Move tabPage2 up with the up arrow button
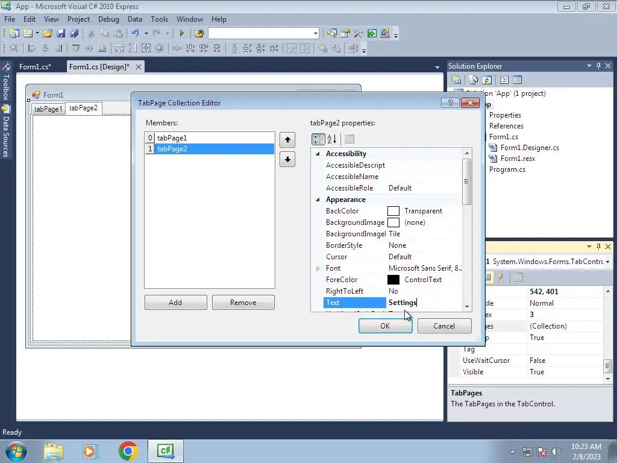 click(x=287, y=140)
